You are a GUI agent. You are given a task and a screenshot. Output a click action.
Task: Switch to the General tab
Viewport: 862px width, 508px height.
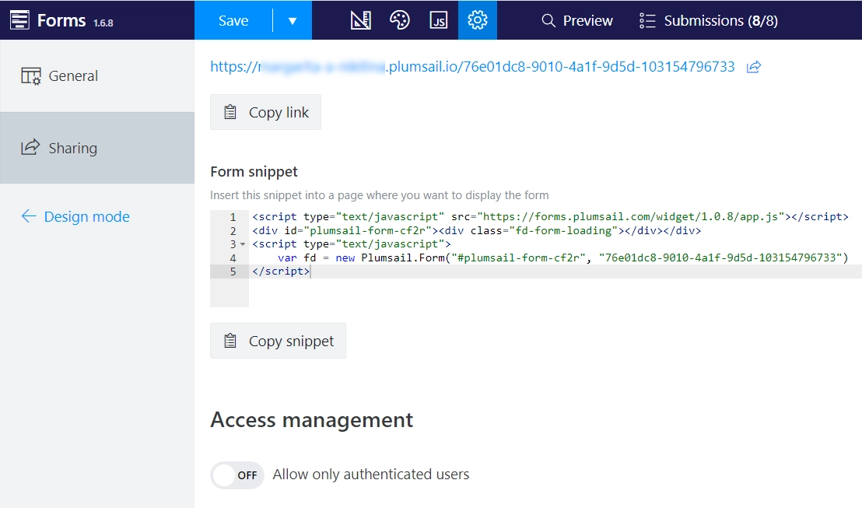tap(97, 76)
